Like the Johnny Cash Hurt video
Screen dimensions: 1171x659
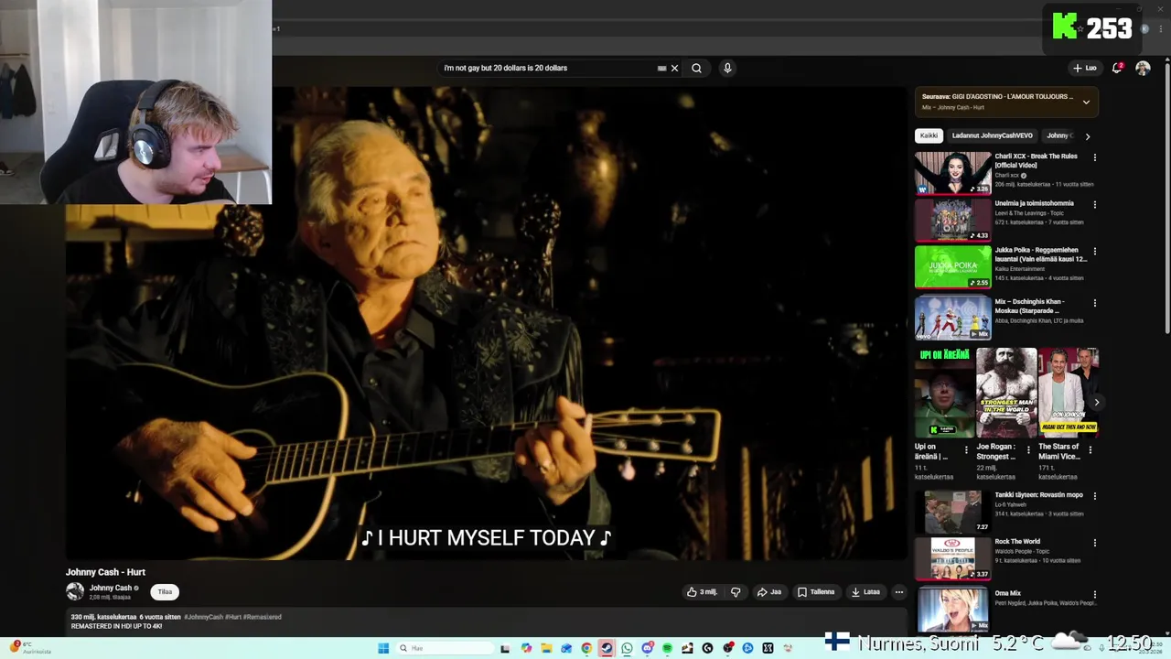(x=702, y=592)
